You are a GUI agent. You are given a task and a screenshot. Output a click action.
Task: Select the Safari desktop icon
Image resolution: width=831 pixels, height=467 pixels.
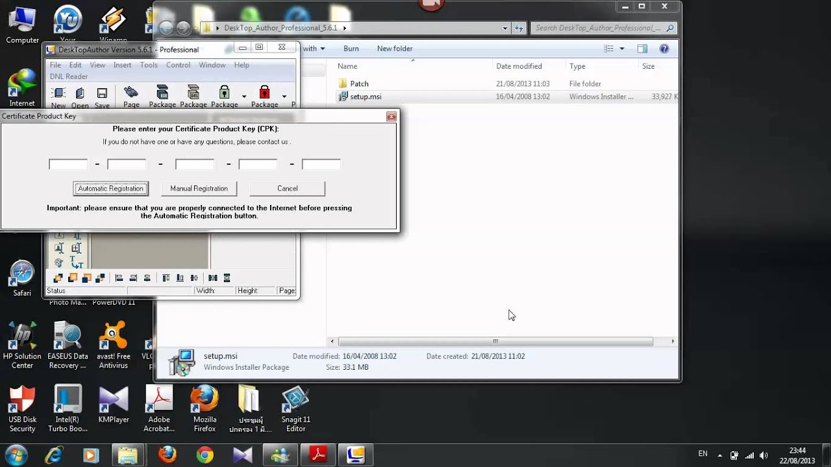[x=22, y=279]
